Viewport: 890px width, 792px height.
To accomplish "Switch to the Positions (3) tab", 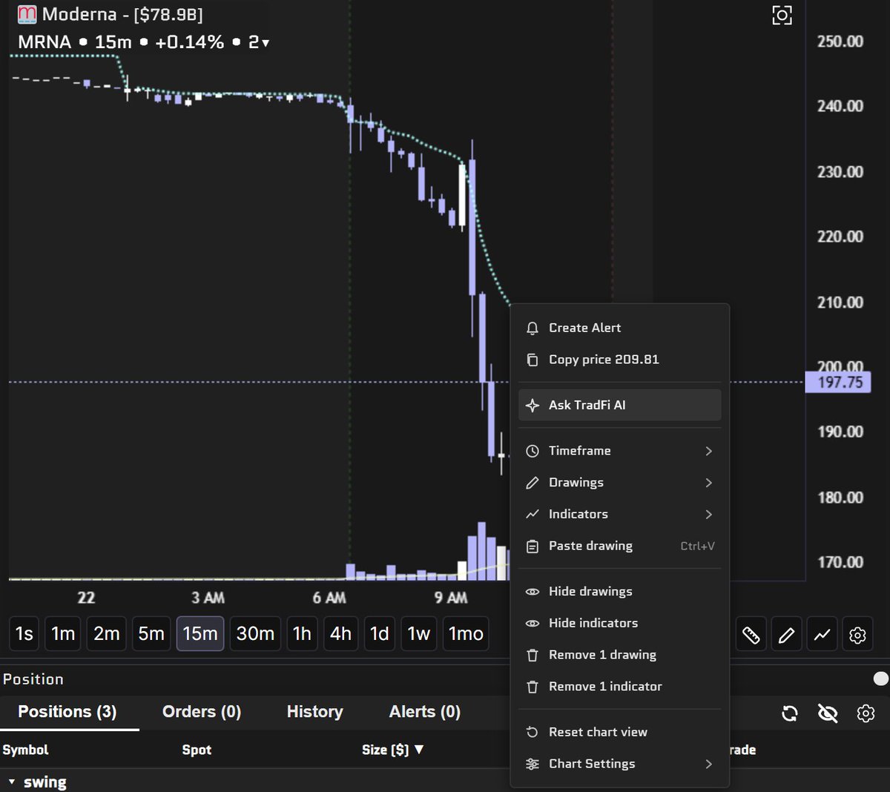I will [67, 712].
